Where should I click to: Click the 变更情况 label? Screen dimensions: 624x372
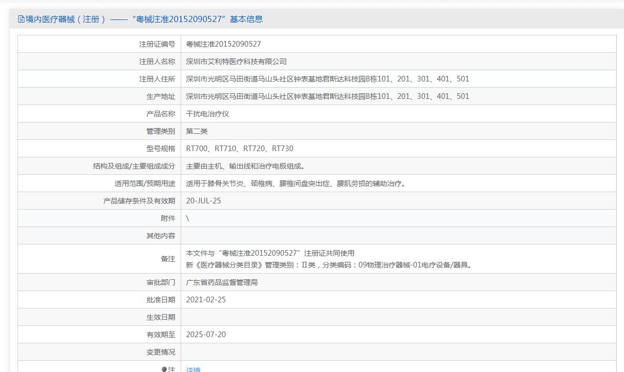(x=161, y=352)
